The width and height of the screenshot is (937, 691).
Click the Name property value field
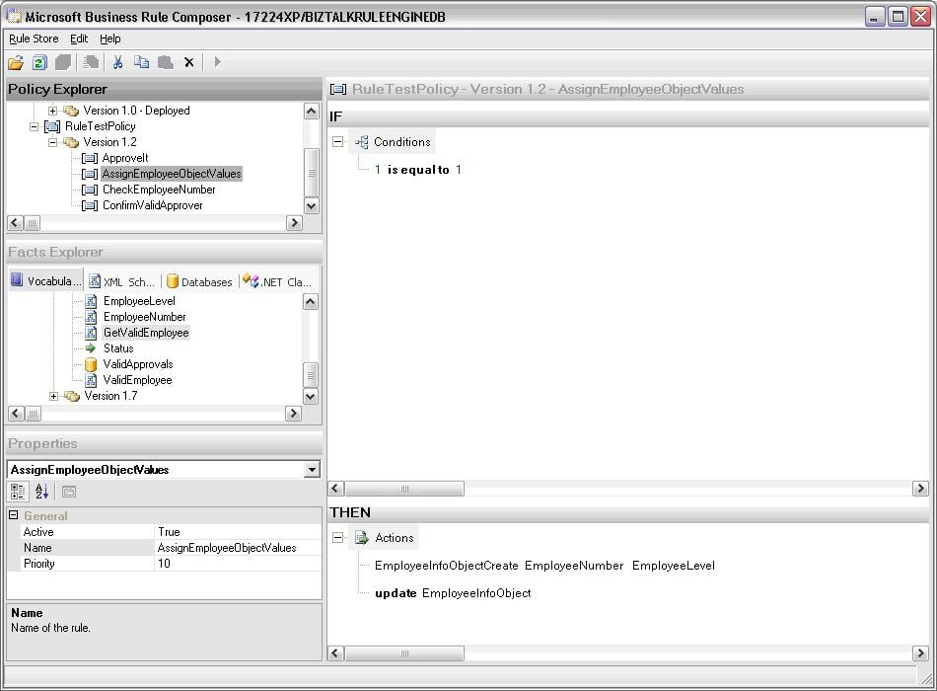tap(238, 548)
